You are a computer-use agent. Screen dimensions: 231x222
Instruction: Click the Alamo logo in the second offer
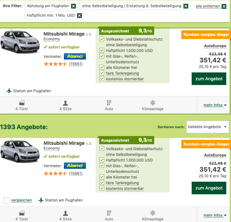click(x=75, y=166)
